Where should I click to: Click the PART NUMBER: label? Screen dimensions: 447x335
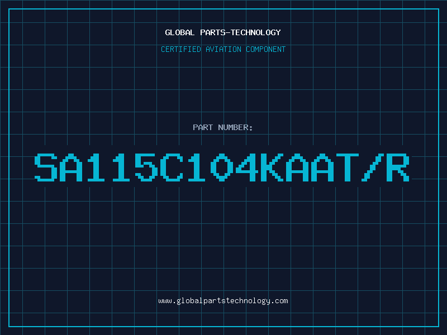coord(223,127)
